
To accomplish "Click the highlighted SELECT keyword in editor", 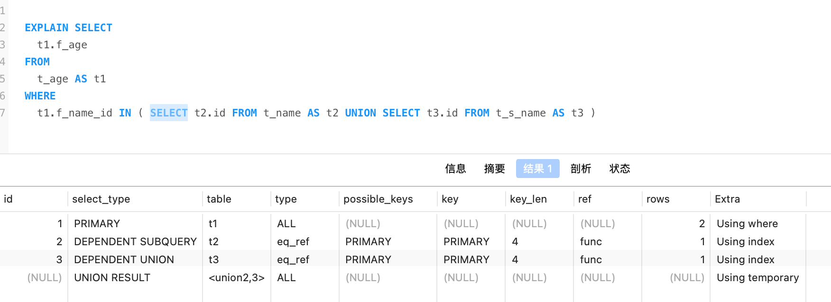I will click(x=169, y=113).
